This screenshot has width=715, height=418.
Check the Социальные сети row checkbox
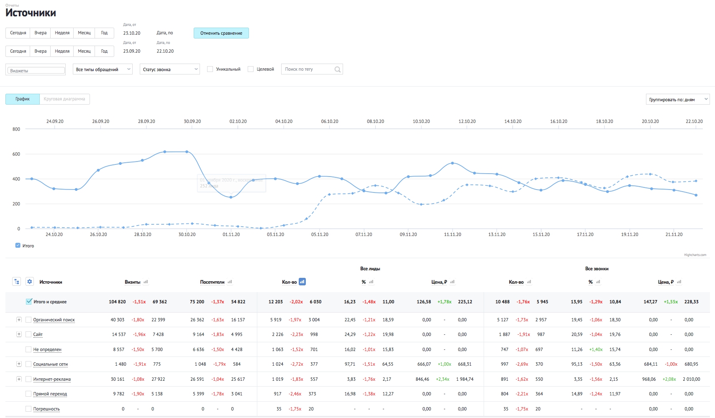(28, 364)
